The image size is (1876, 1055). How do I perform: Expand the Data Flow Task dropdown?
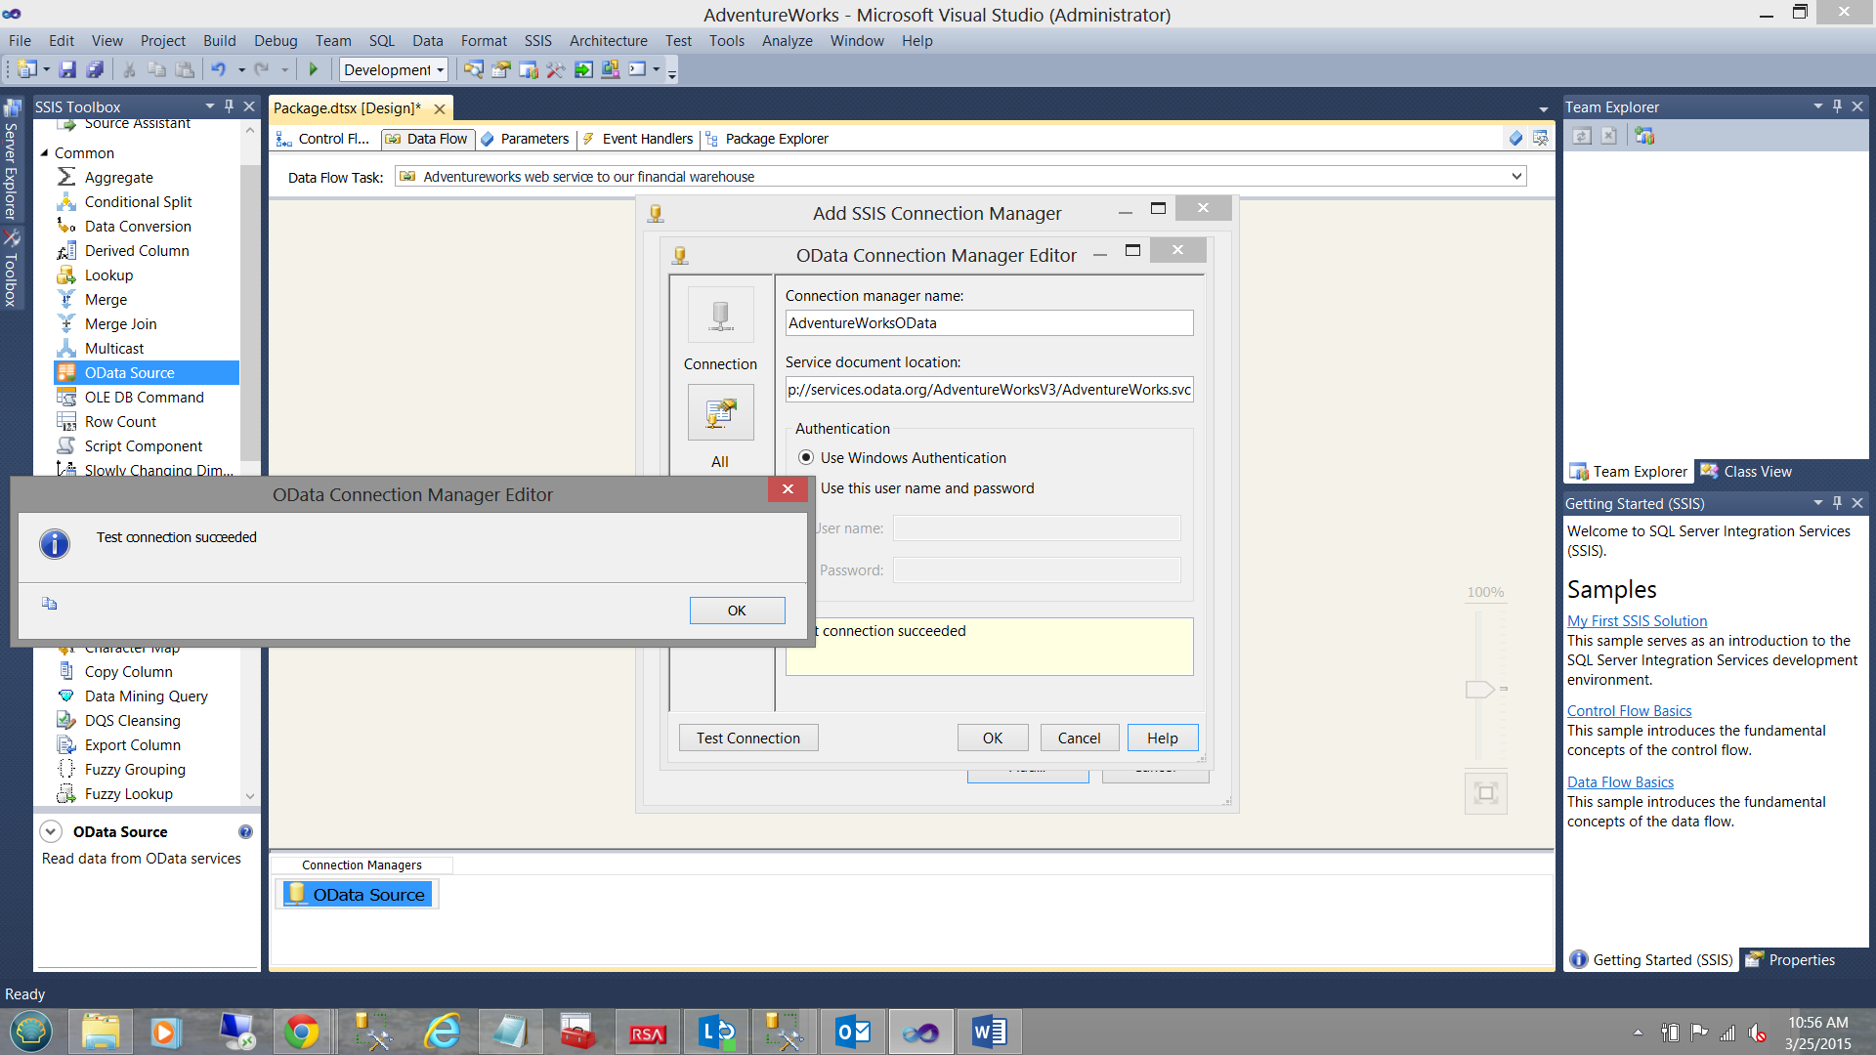pyautogui.click(x=1516, y=177)
